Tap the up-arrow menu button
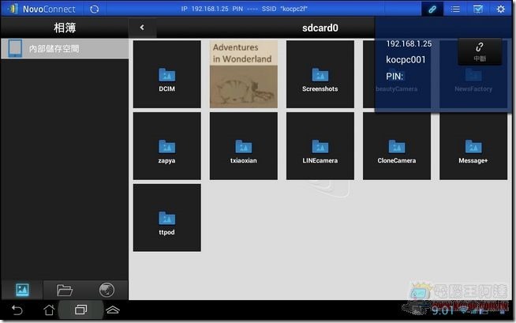The width and height of the screenshot is (516, 323). coord(113,310)
